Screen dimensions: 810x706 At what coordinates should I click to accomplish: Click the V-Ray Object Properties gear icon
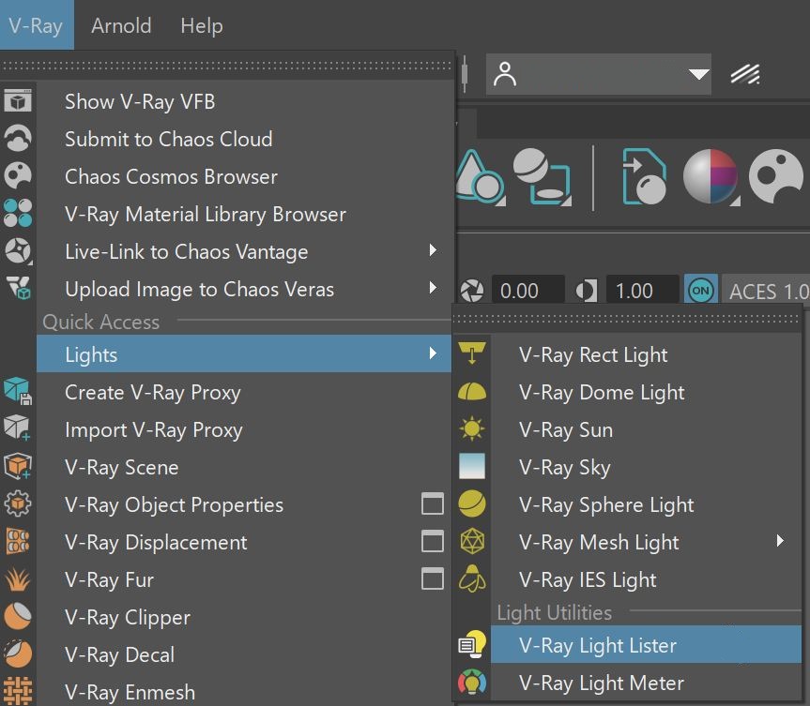click(18, 503)
